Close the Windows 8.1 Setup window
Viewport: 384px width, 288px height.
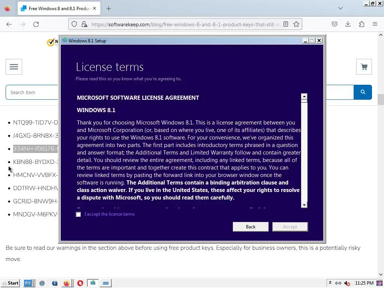coord(319,40)
